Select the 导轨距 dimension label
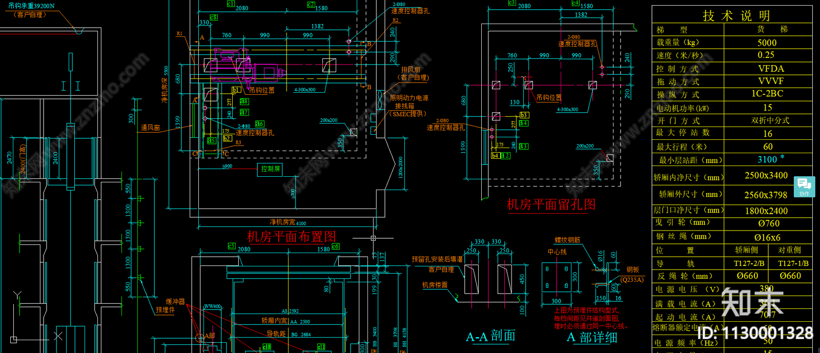 click(276, 334)
